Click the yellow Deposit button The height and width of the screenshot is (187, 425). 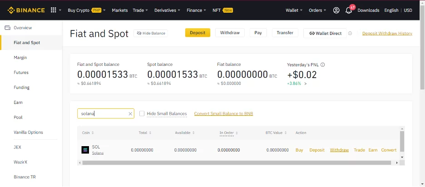198,33
